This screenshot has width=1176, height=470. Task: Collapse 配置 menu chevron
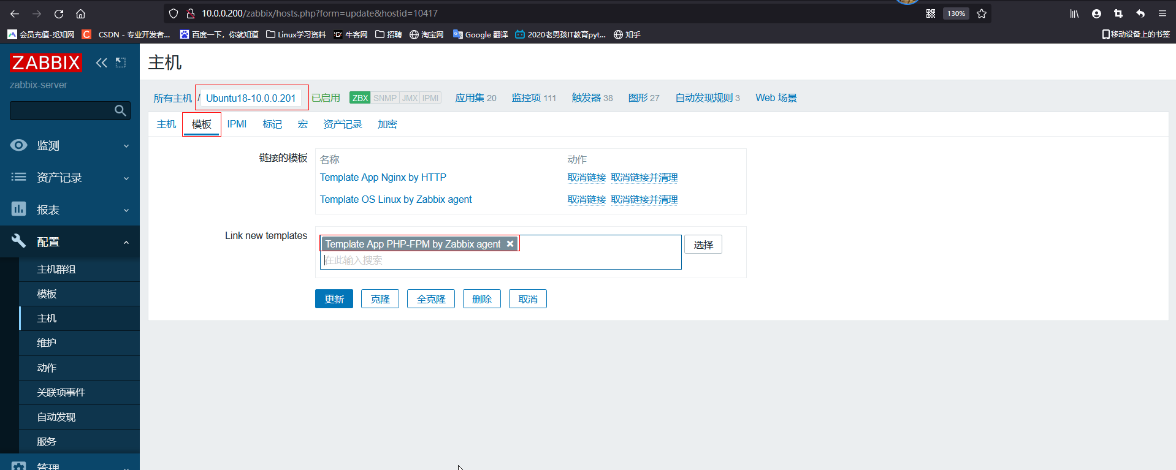[x=126, y=242]
